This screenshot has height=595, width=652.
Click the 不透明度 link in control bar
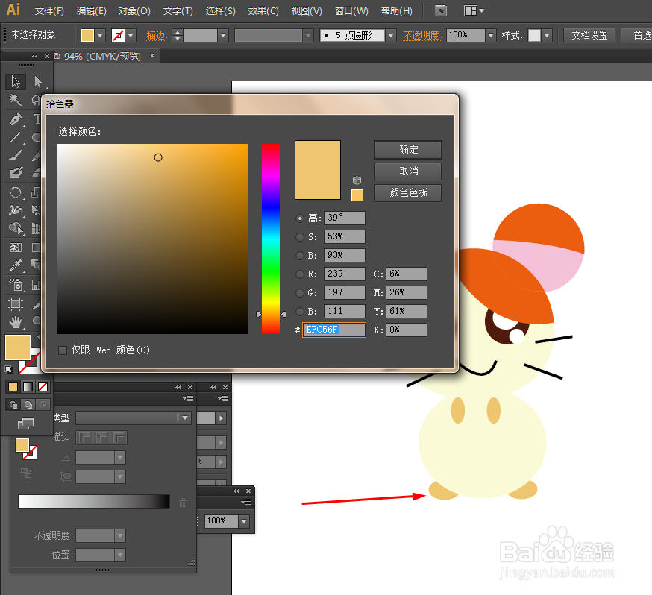point(422,36)
